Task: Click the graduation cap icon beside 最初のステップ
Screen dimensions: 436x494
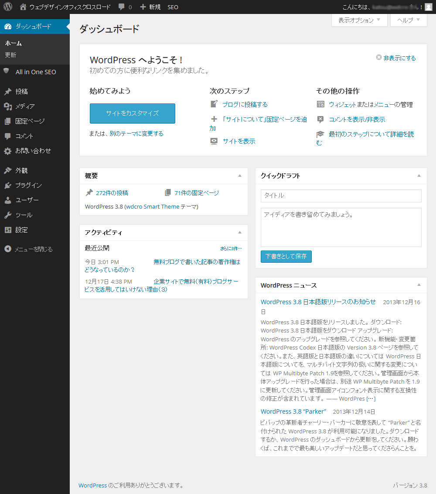Action: 320,134
